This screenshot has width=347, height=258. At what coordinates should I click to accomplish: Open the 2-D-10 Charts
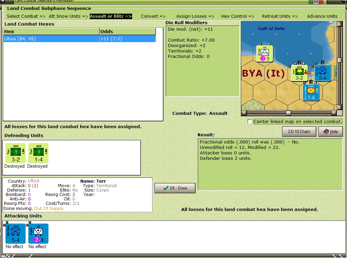(299, 132)
